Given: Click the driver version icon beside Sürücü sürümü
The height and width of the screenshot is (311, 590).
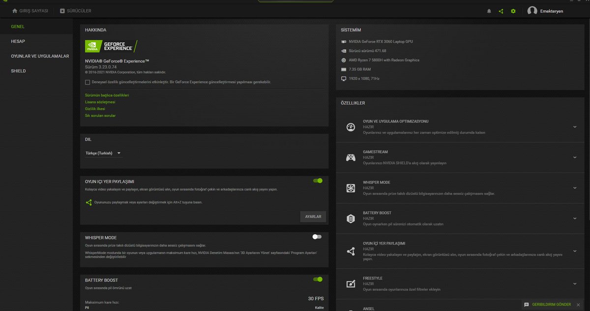Looking at the screenshot, I should pyautogui.click(x=344, y=51).
